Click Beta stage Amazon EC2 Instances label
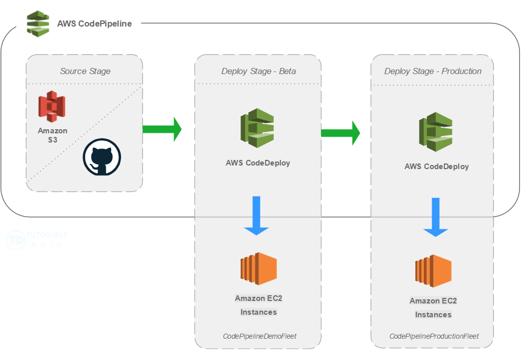Image resolution: width=521 pixels, height=352 pixels. point(258,305)
